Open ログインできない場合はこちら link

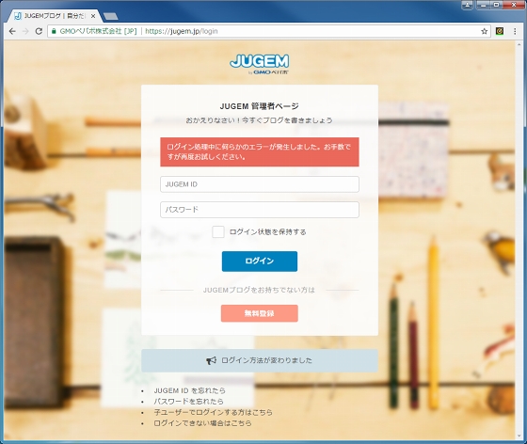point(202,423)
